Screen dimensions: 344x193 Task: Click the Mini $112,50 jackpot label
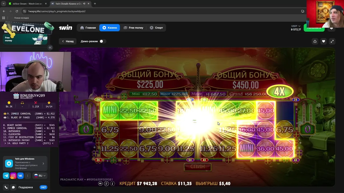(144, 94)
